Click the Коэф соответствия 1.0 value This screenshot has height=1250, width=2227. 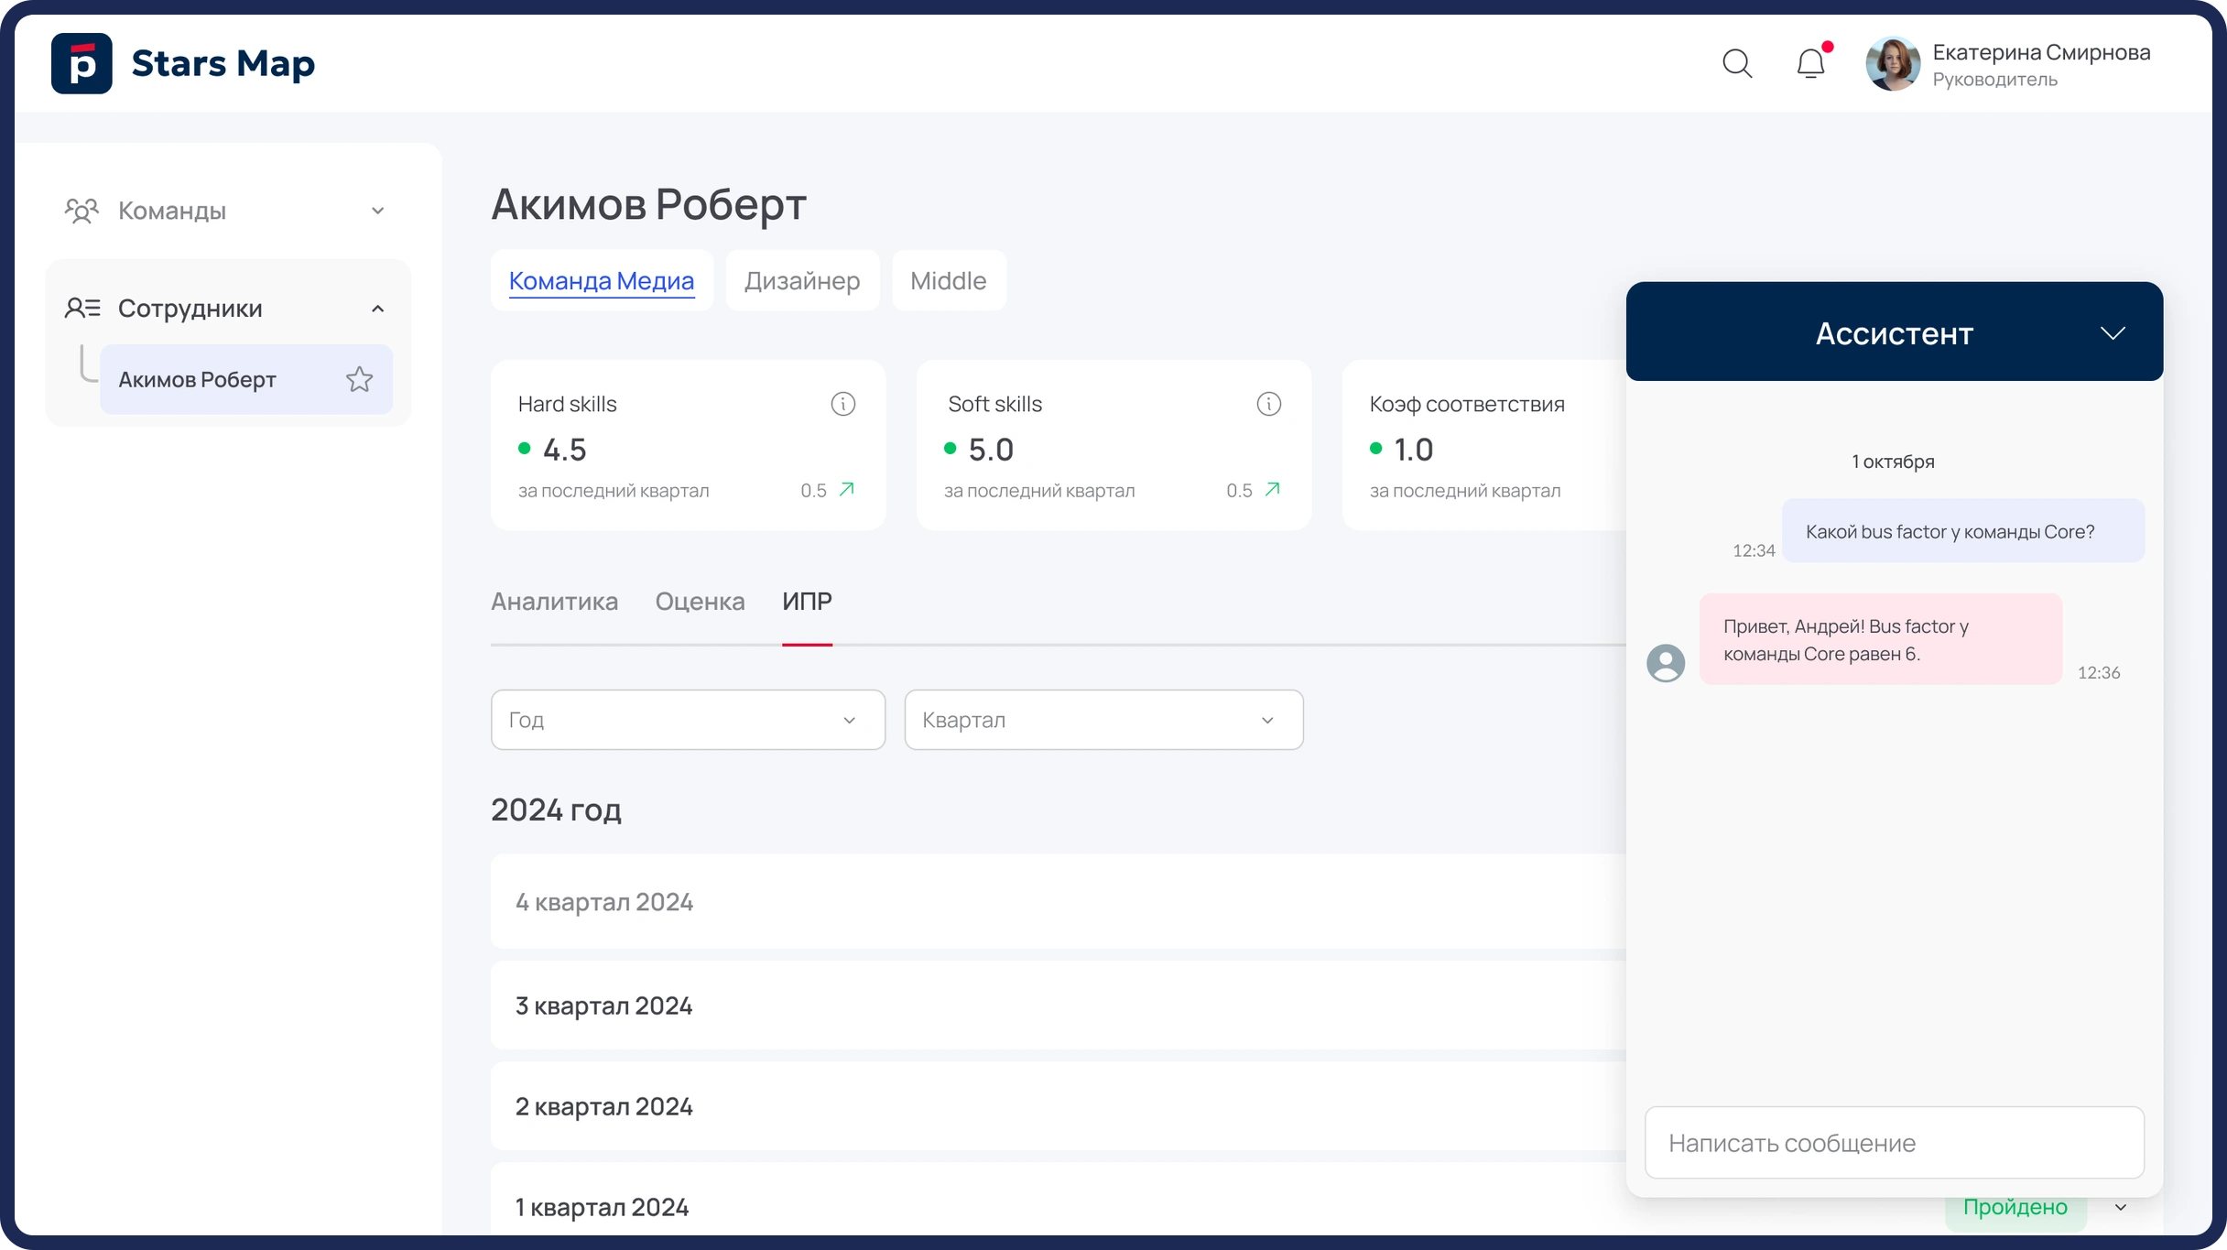point(1413,450)
